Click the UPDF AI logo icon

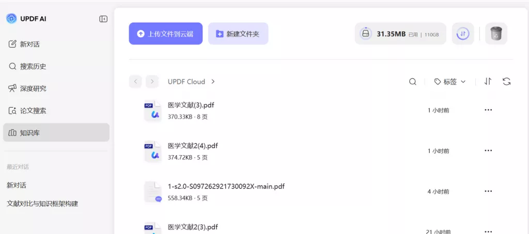[11, 19]
